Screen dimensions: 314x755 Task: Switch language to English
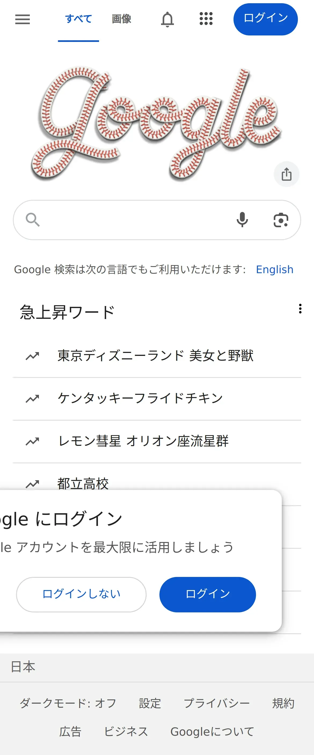(x=275, y=269)
